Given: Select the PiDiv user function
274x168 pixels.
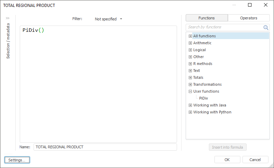Looking at the screenshot, I should pyautogui.click(x=203, y=98).
